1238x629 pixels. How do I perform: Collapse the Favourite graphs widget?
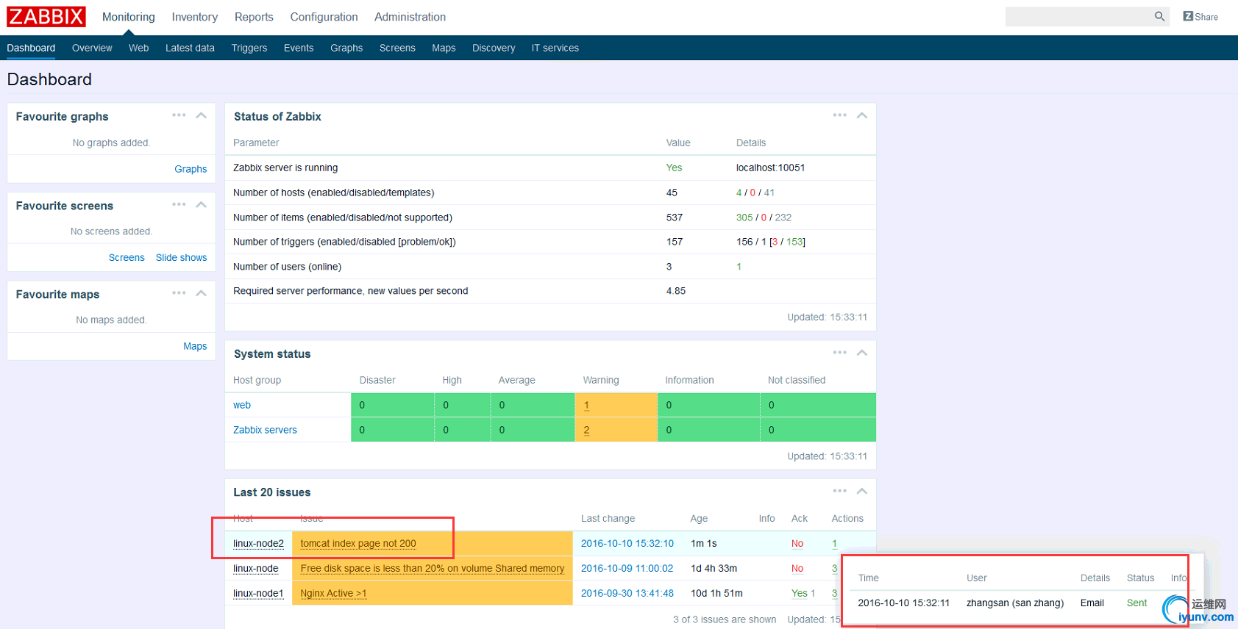click(201, 115)
